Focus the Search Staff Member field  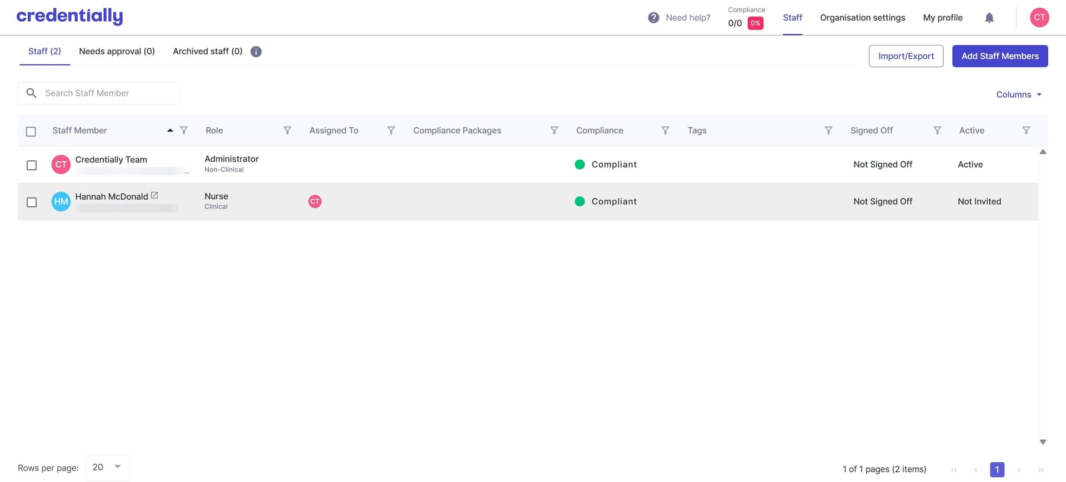coord(98,93)
